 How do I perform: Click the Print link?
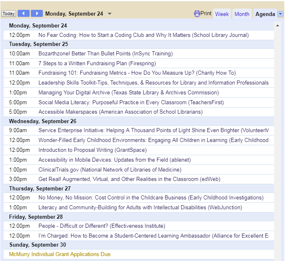[206, 14]
